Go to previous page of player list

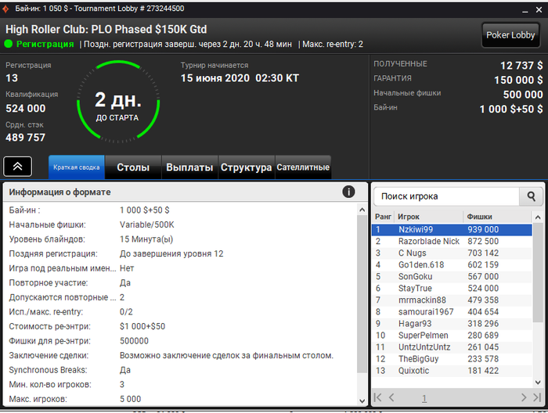(x=391, y=397)
